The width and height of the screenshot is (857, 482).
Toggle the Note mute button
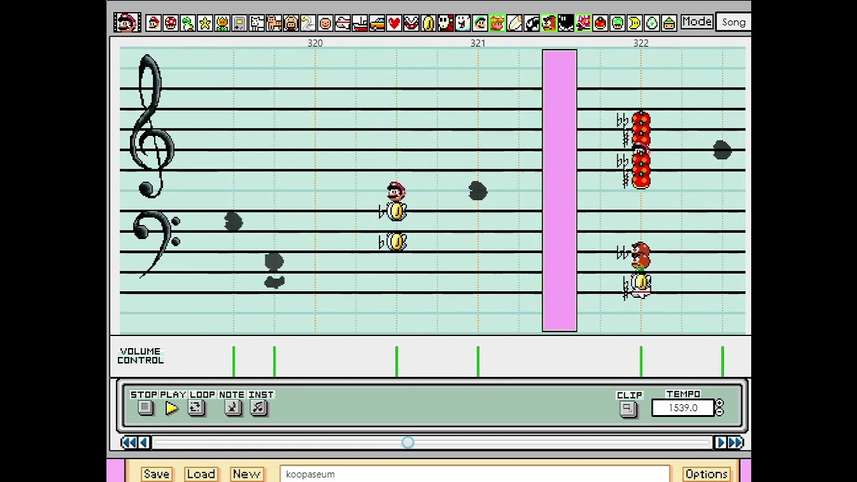point(232,408)
